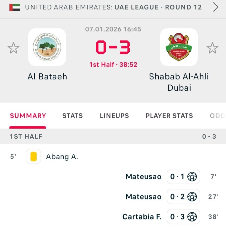Tap the 0-3 goal ball icon
Screen dimensions: 226x228
point(192,217)
